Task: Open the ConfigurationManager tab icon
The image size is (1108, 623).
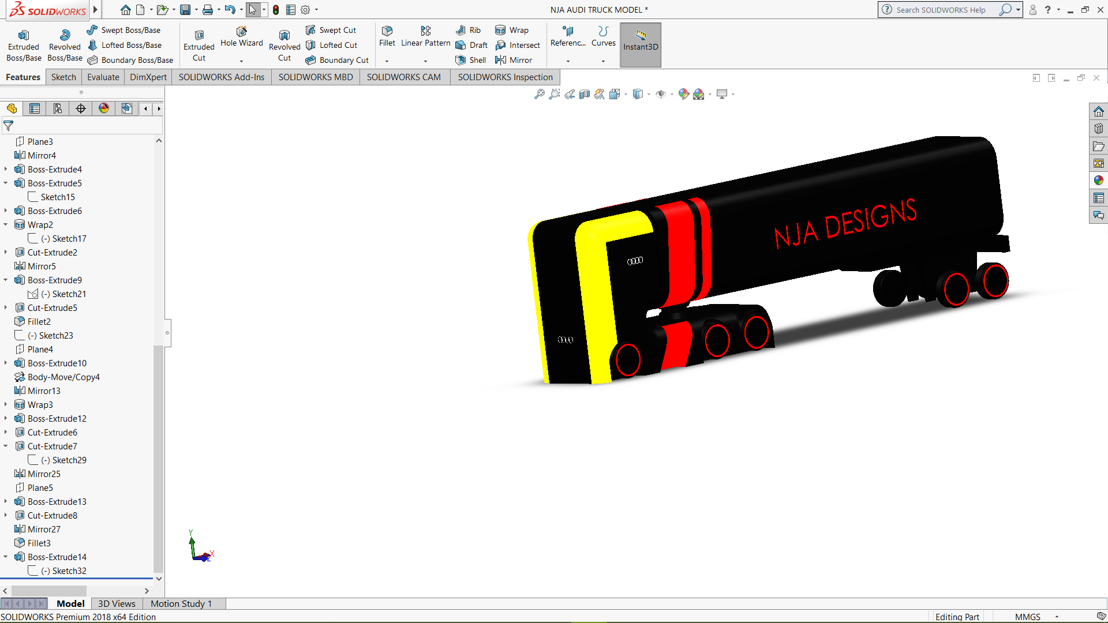Action: click(x=58, y=108)
